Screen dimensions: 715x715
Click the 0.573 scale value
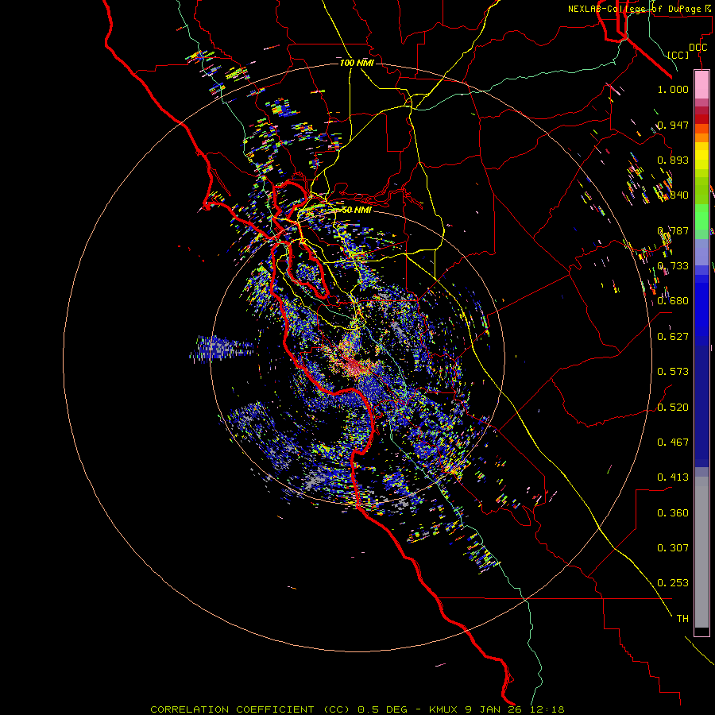673,372
